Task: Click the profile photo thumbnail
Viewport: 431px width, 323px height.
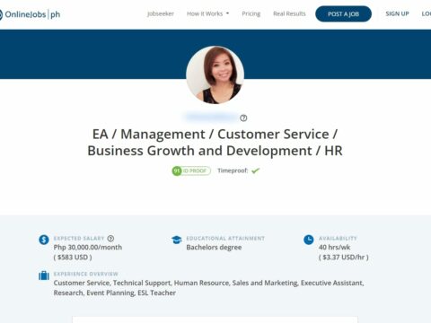Action: 215,74
